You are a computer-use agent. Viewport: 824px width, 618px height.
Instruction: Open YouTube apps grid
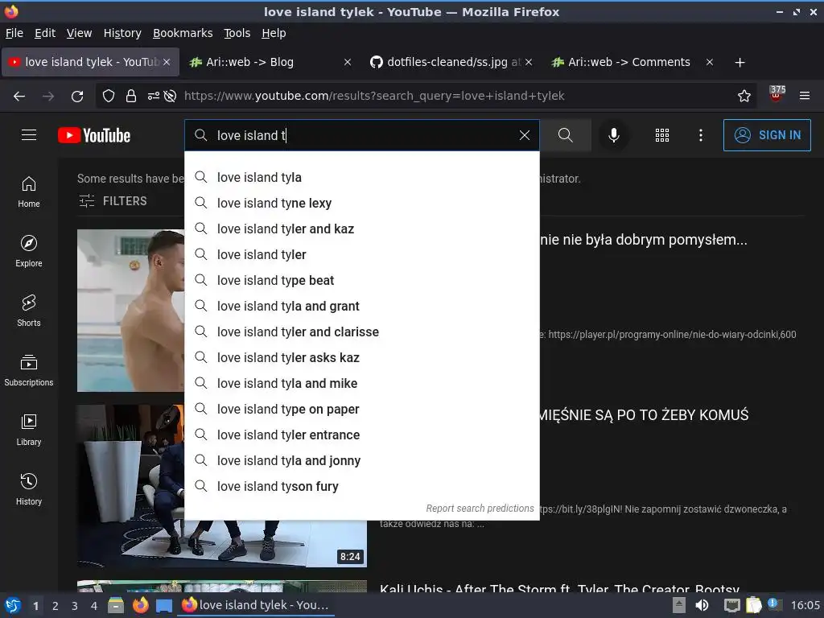click(x=662, y=135)
